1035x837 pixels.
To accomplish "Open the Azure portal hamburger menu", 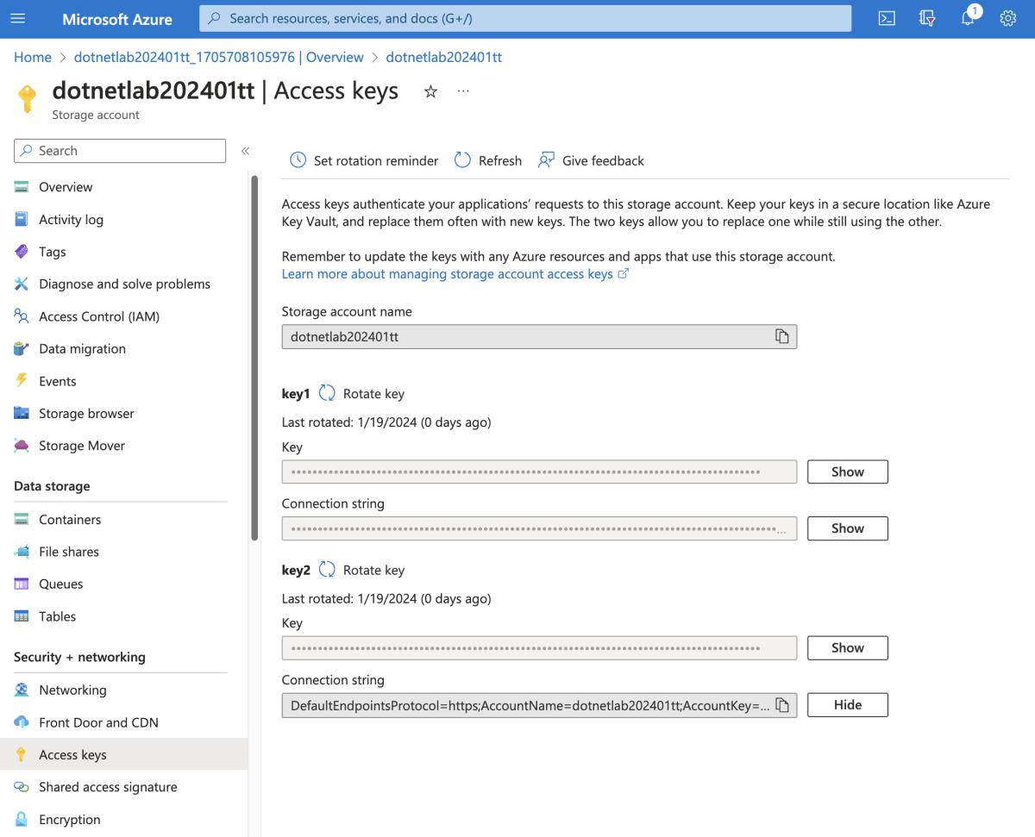I will [17, 18].
